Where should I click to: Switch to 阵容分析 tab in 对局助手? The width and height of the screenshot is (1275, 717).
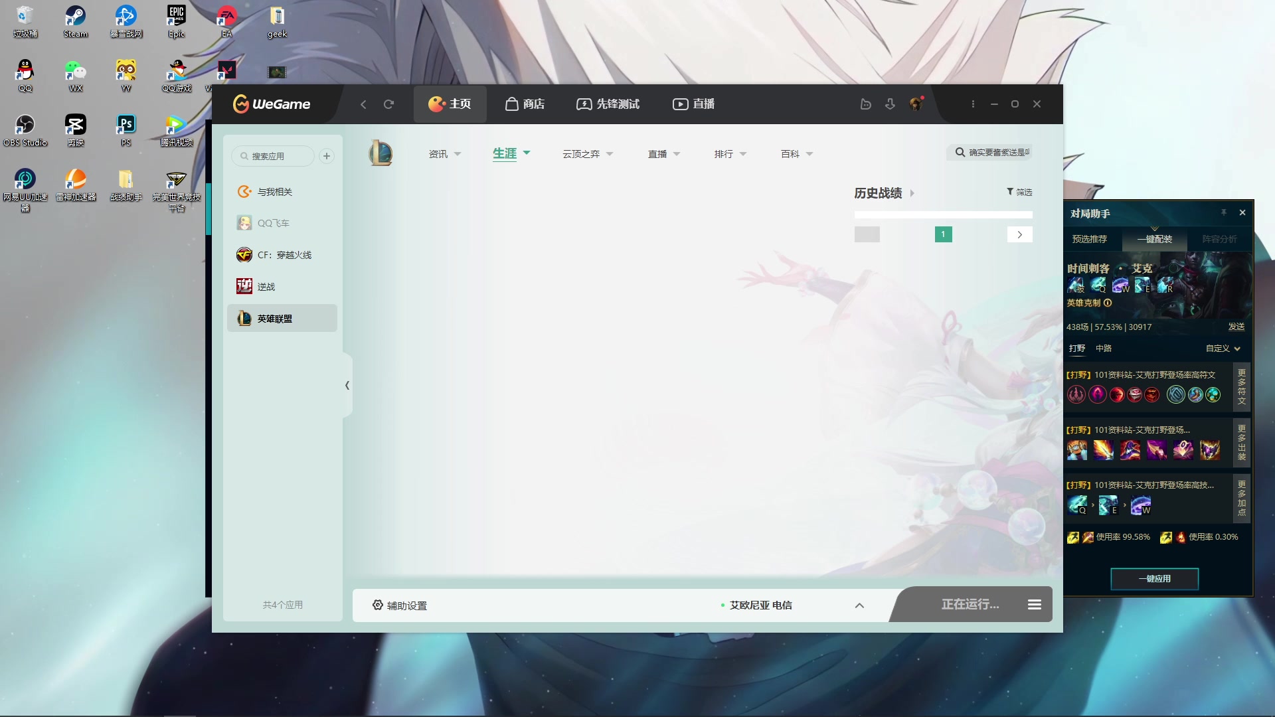[1219, 239]
